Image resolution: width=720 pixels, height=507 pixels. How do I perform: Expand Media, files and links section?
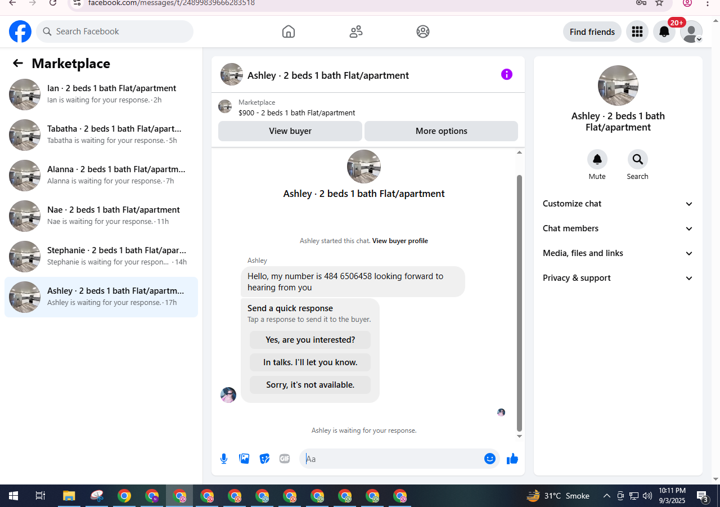point(618,253)
